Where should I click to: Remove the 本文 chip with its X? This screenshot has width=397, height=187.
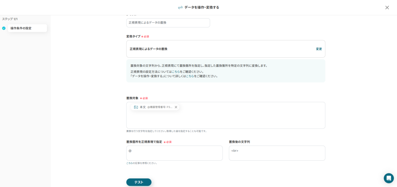click(176, 107)
